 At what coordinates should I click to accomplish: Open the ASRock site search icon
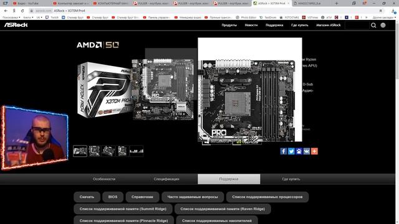373,25
